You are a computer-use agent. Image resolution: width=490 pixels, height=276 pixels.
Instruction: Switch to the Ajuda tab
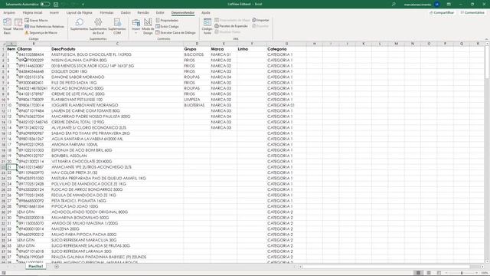point(206,13)
